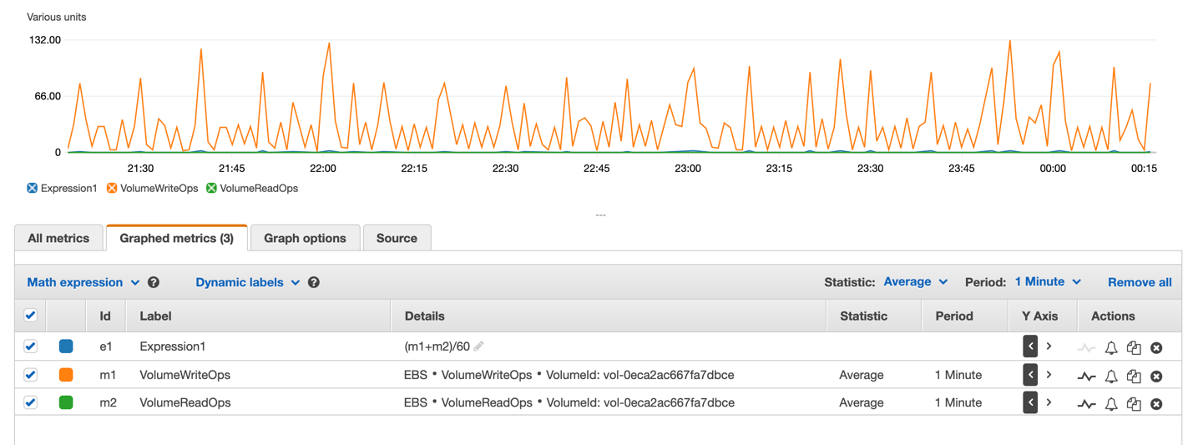This screenshot has width=1193, height=445.
Task: Uncheck the Expression1 row checkbox
Action: pyautogui.click(x=31, y=346)
